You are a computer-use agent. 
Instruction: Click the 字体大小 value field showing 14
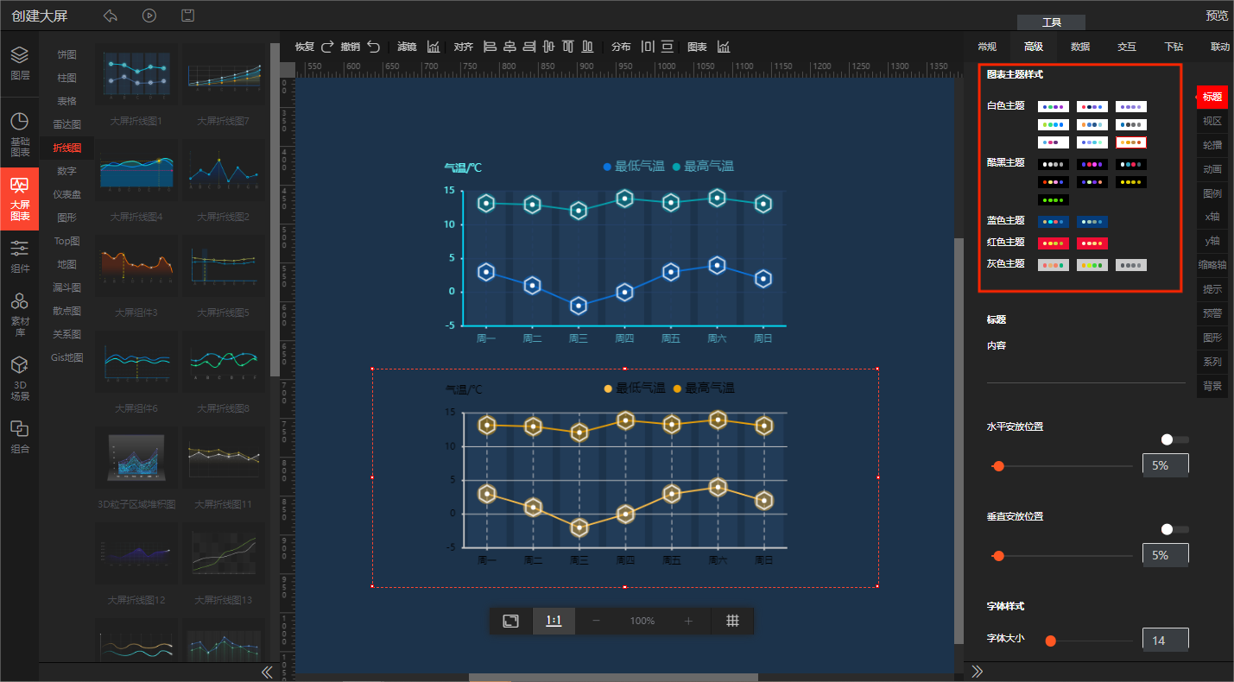coord(1166,640)
